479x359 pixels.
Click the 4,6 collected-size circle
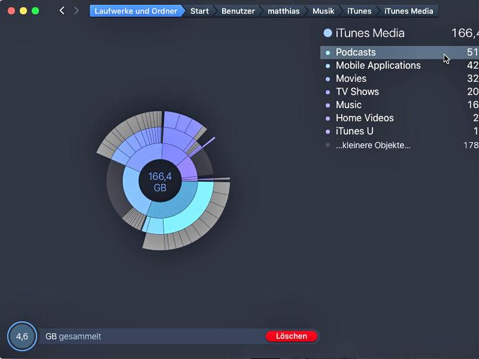pos(22,336)
